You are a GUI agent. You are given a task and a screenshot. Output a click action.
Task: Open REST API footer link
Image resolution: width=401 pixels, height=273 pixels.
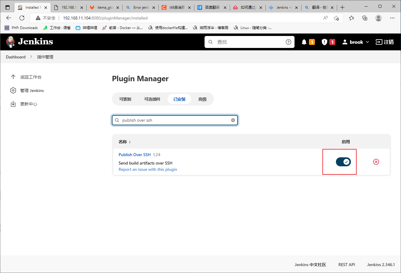point(347,265)
